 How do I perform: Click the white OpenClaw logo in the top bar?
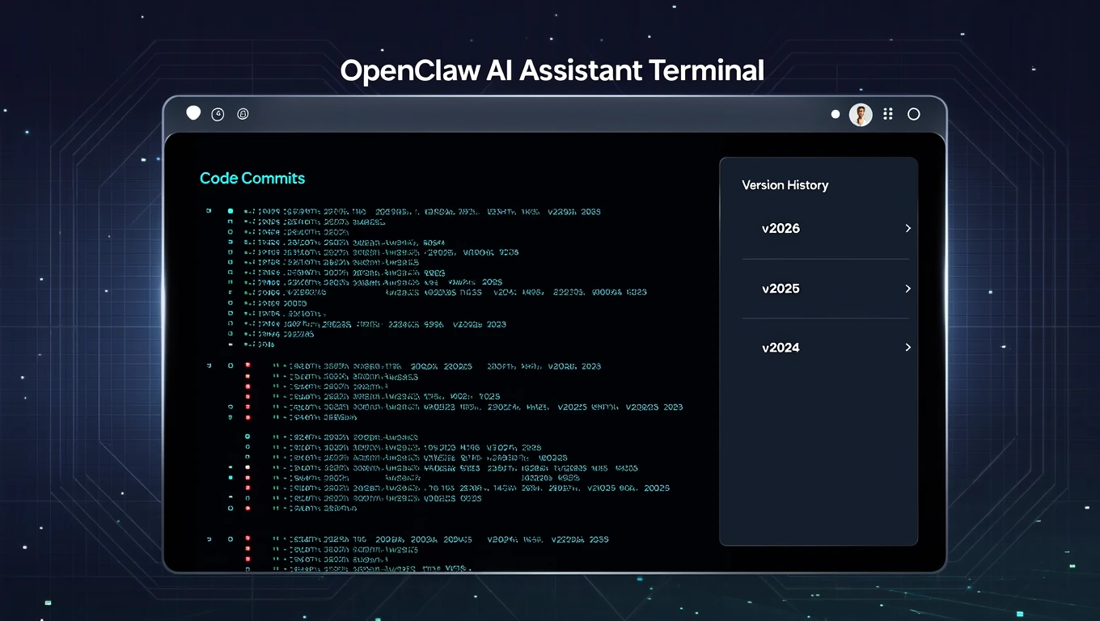193,113
